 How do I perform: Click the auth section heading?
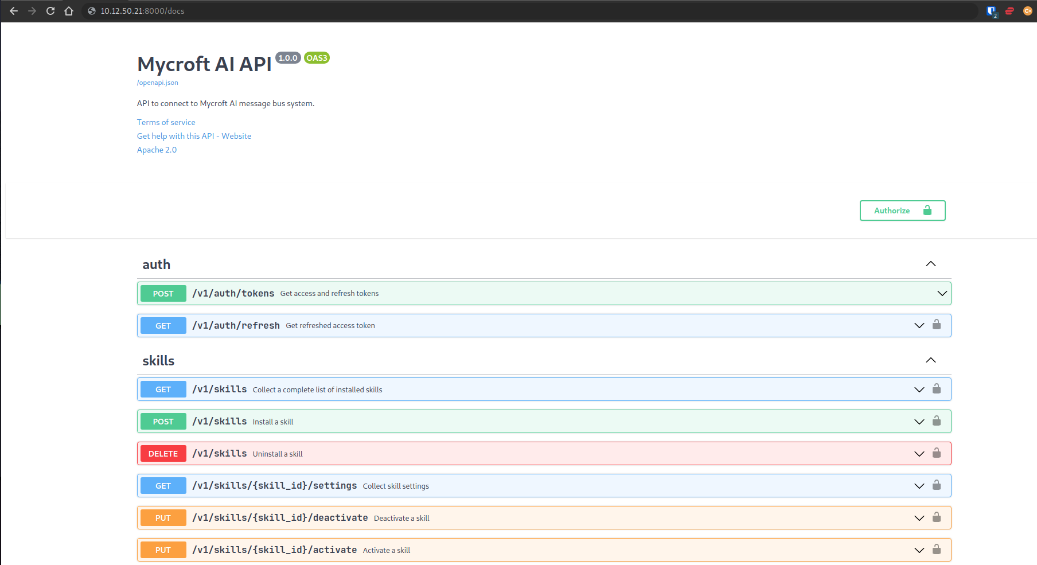(x=156, y=264)
